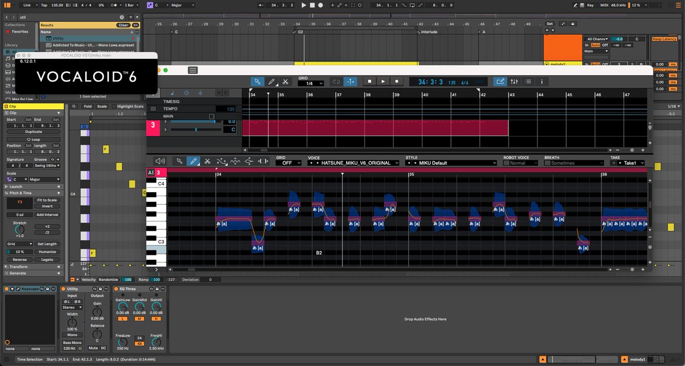Open the Major scale dropdown in Clip panel

(x=44, y=180)
